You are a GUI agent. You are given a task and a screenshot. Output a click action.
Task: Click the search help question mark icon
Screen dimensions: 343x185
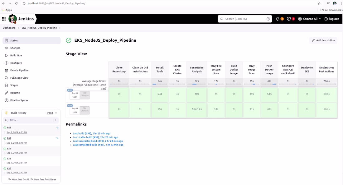[268, 19]
